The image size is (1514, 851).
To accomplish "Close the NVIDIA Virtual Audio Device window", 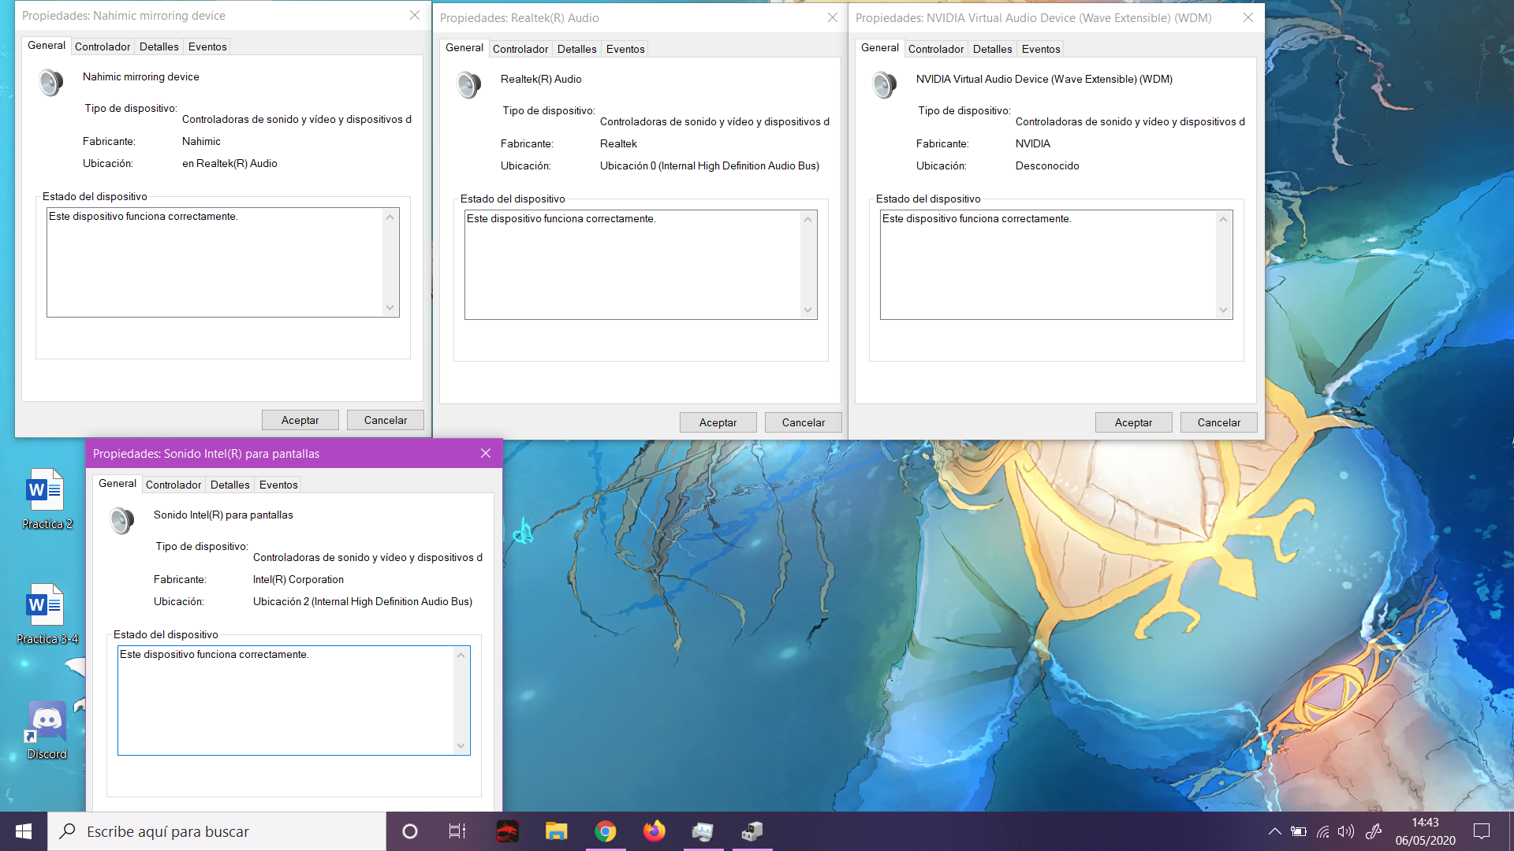I will 1248,18.
